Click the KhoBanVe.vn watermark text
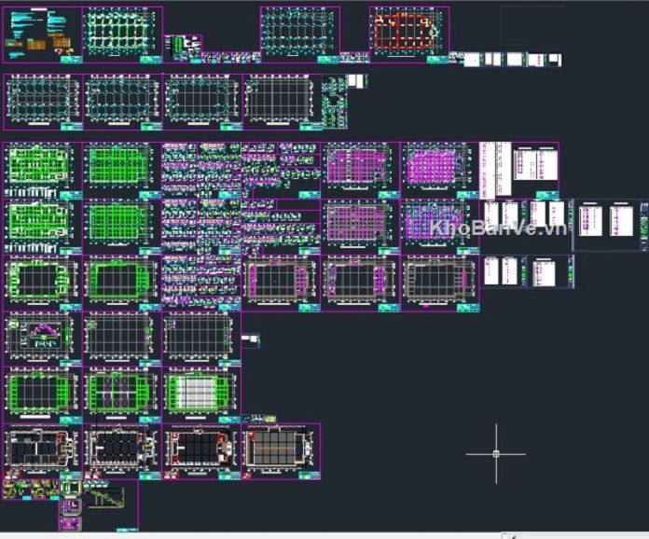The image size is (649, 539). click(498, 228)
